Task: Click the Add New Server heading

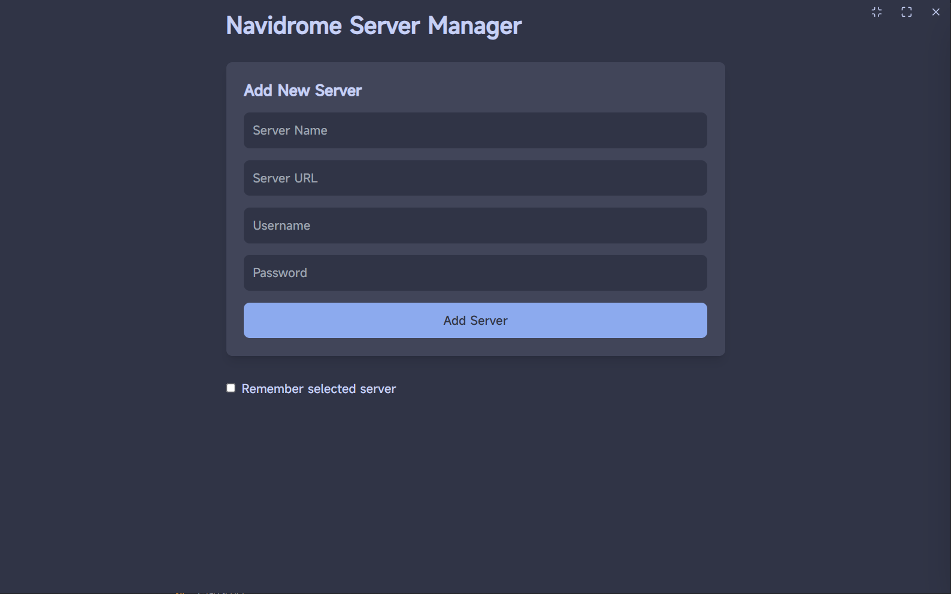Action: [302, 90]
